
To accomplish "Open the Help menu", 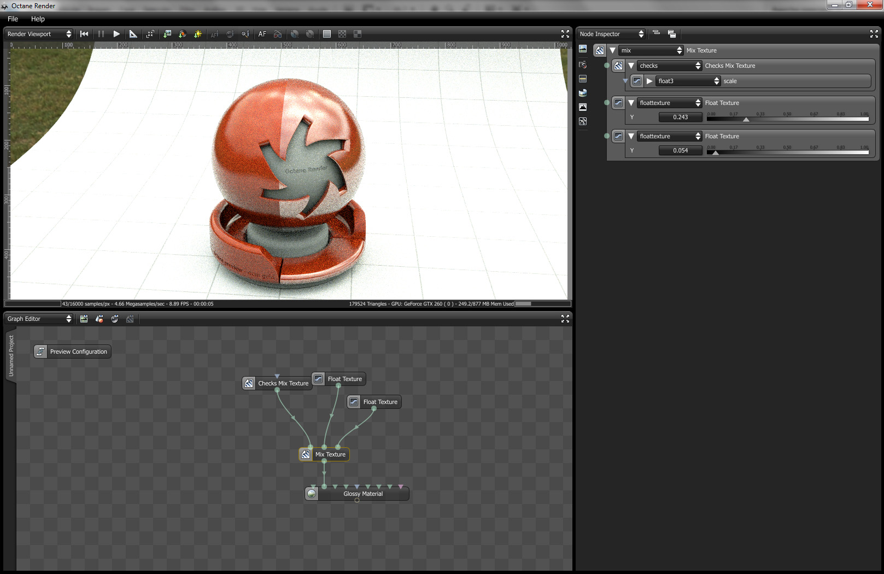I will coord(38,19).
